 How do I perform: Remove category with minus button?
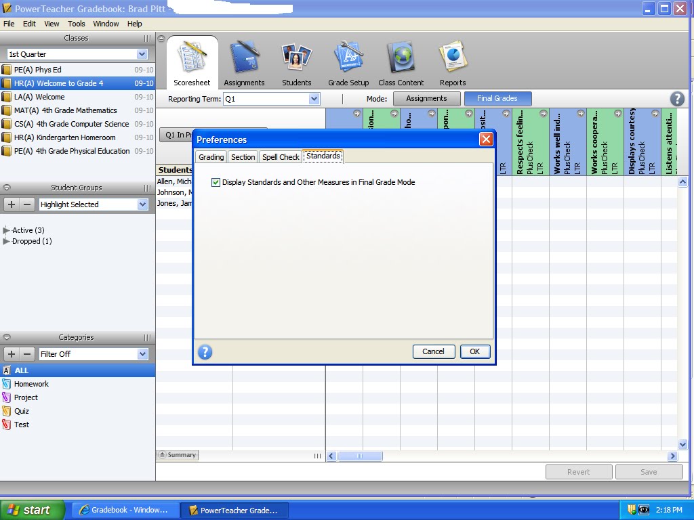coord(27,353)
